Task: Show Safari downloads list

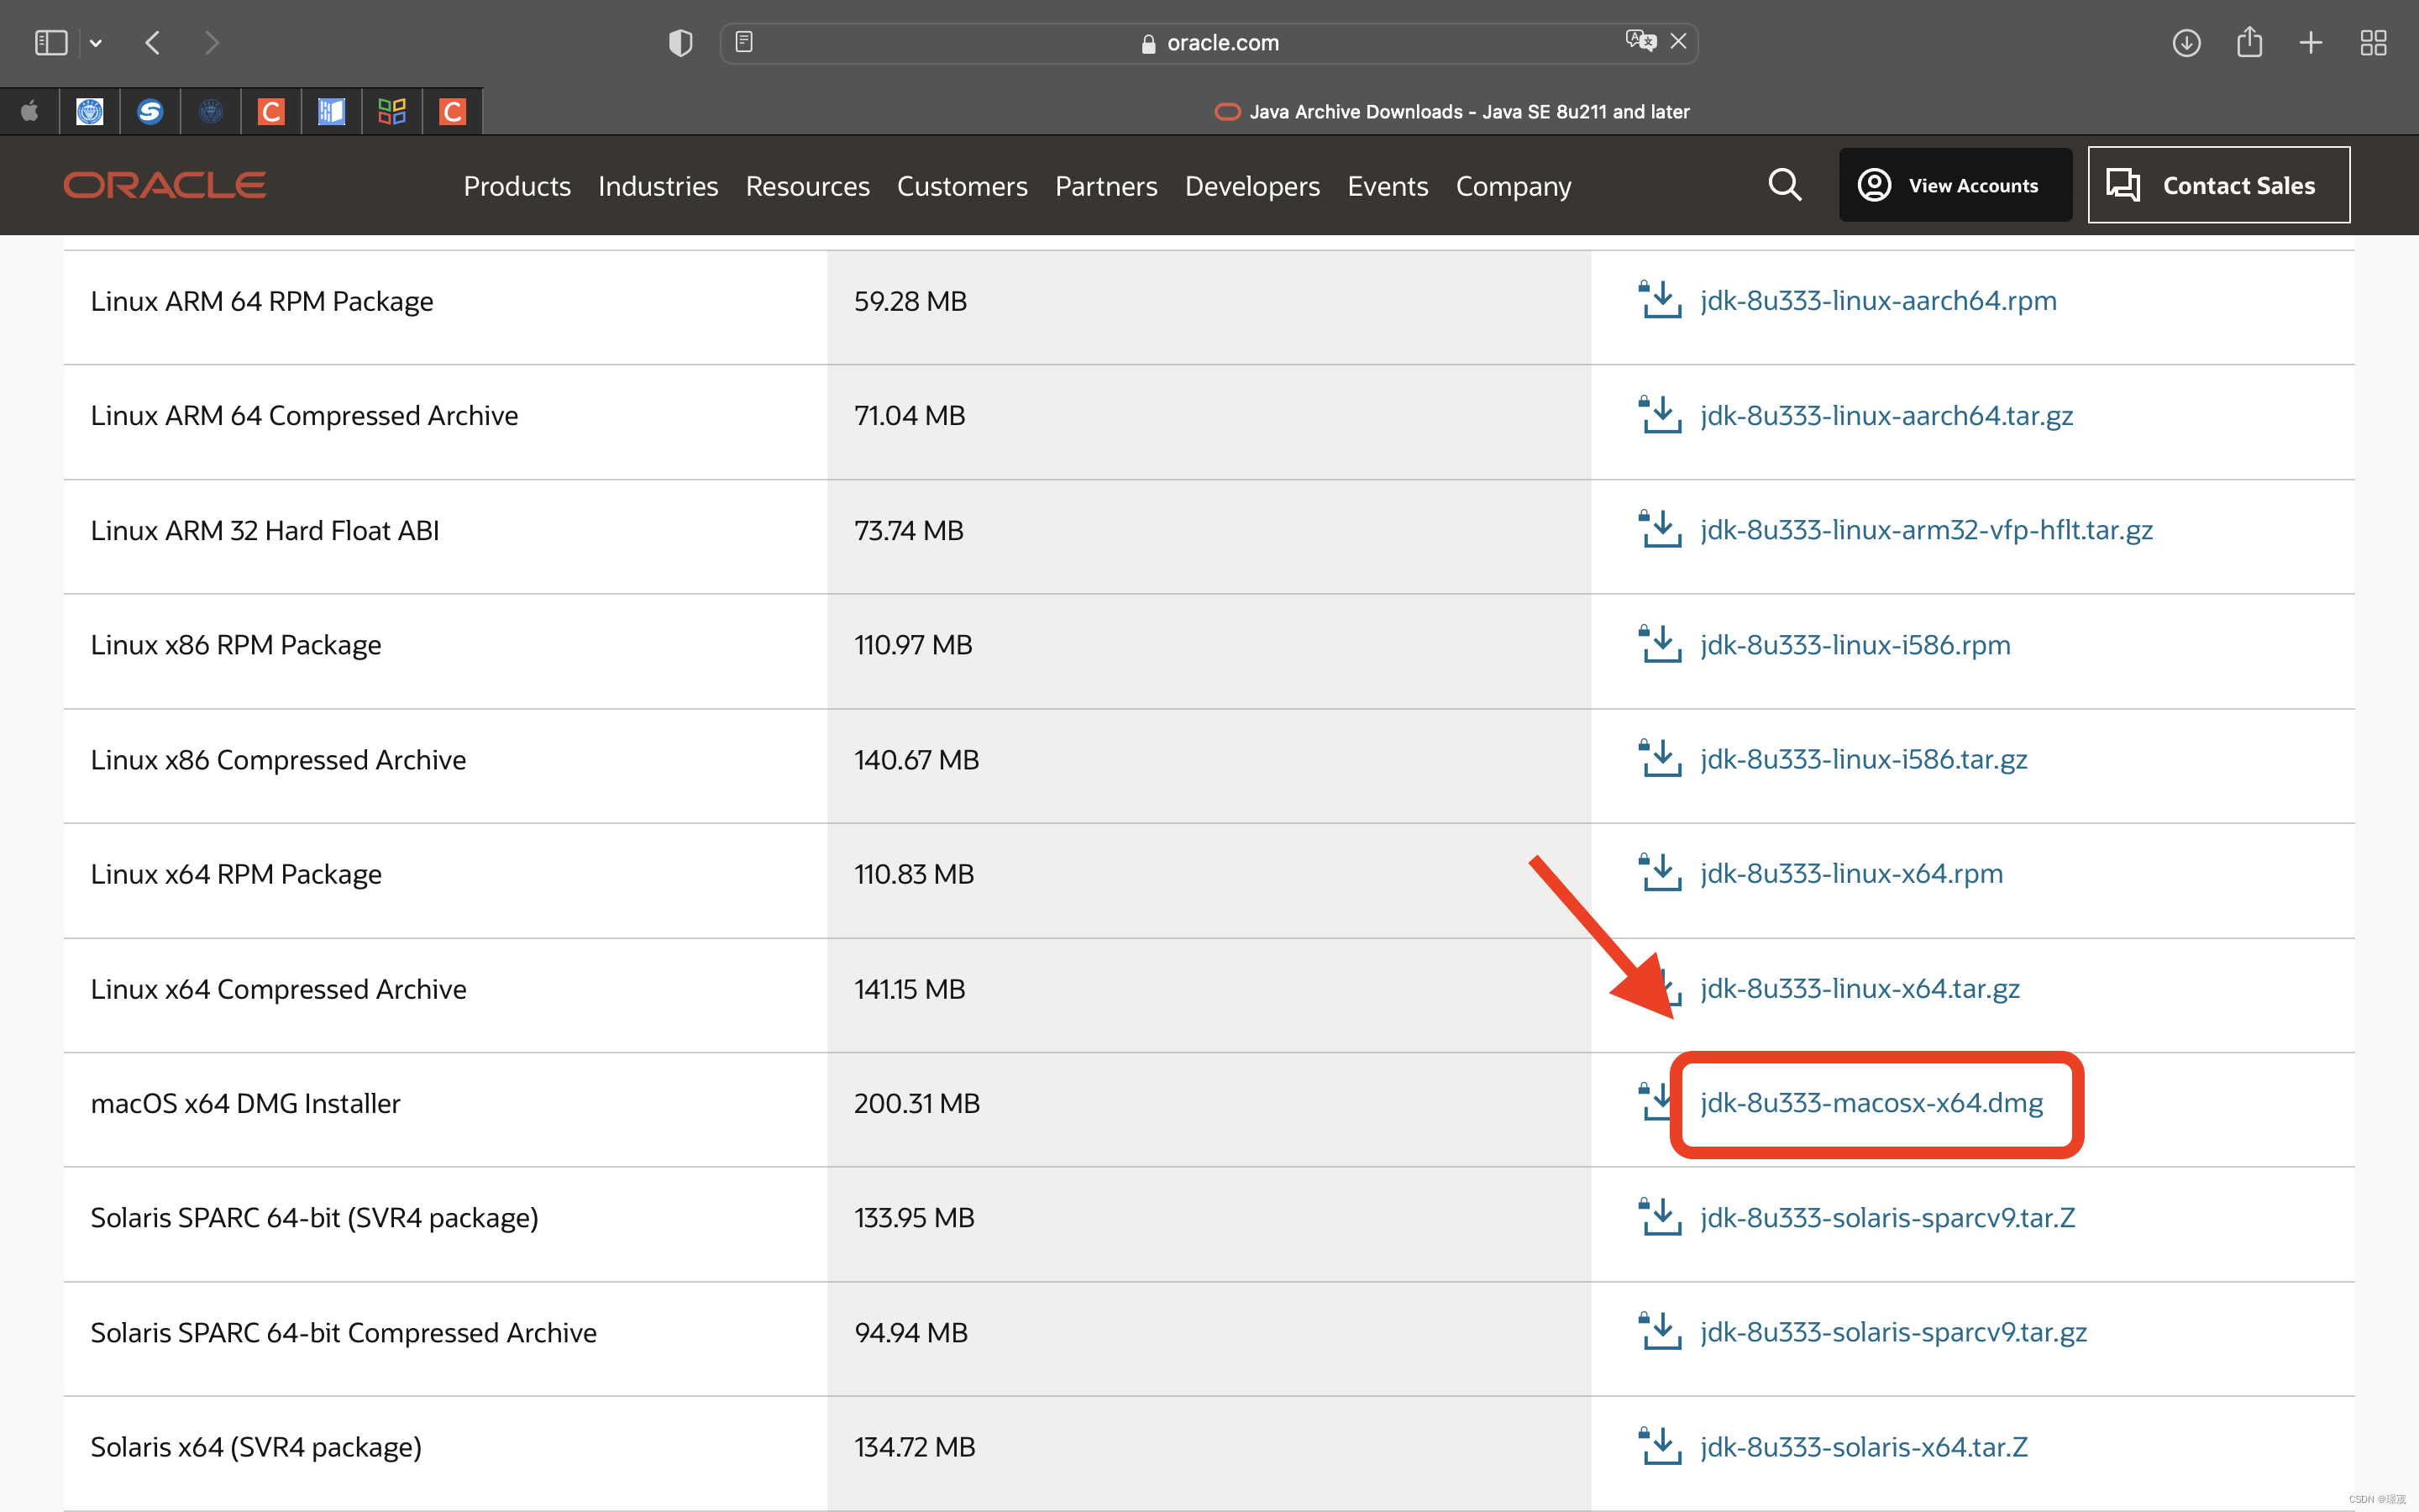Action: pos(2186,43)
